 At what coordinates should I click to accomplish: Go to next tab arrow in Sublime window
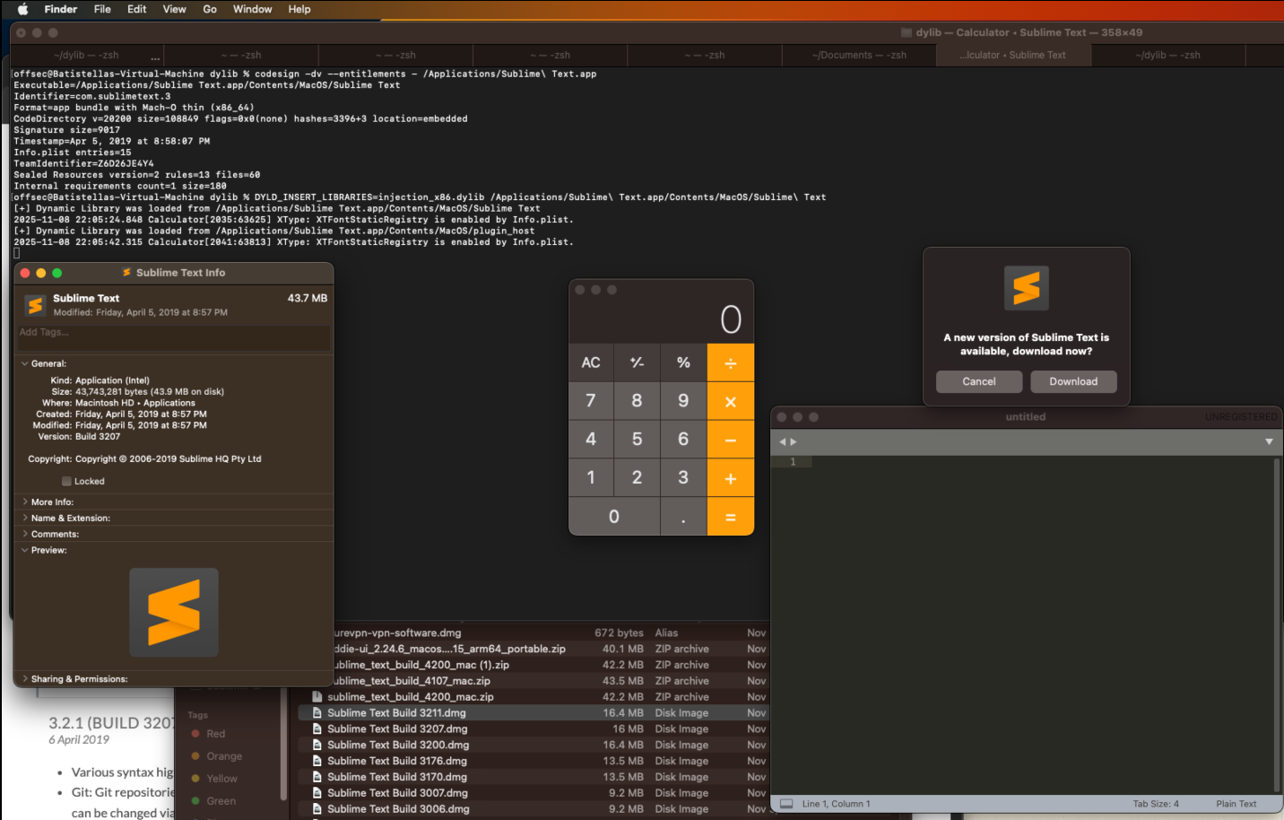794,441
